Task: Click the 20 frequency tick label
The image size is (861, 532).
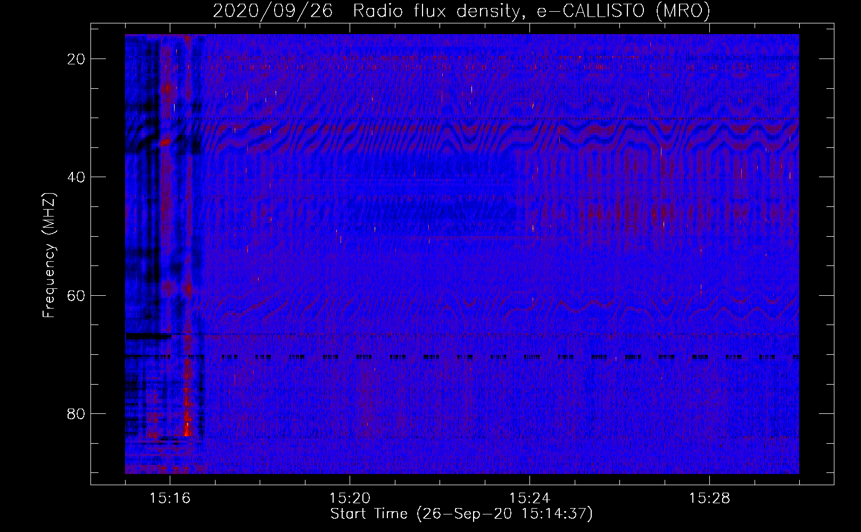Action: click(77, 59)
